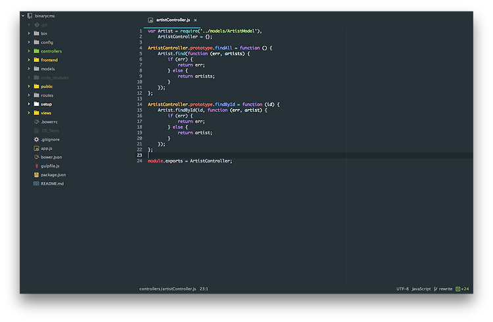
Task: Click the rewrite branch name
Action: tap(446, 288)
